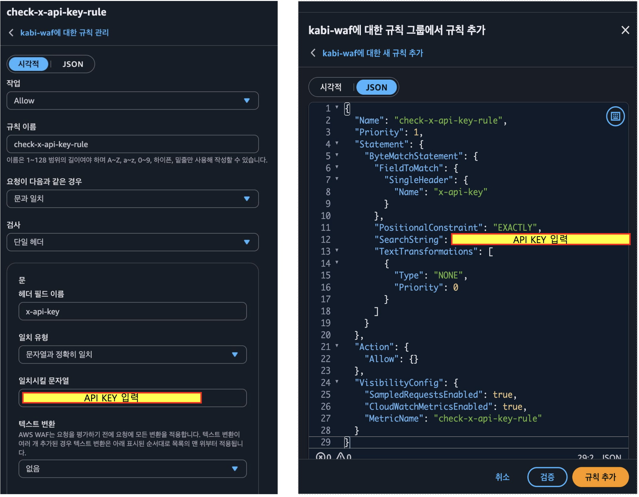The width and height of the screenshot is (639, 497).
Task: Select JSON tab in the right panel
Action: tap(376, 87)
